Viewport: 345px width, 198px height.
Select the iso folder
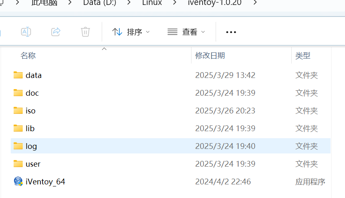pos(31,111)
